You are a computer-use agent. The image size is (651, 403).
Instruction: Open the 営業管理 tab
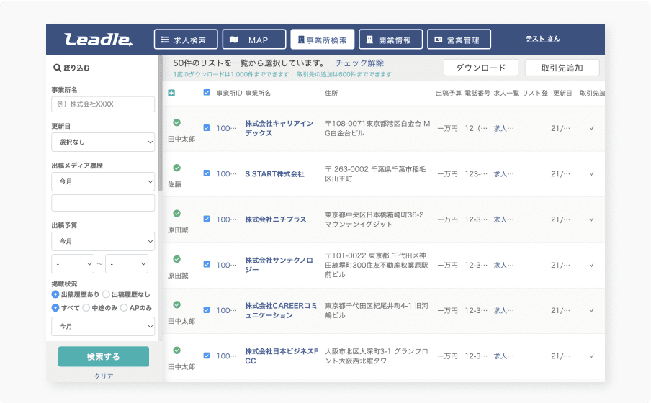(459, 40)
